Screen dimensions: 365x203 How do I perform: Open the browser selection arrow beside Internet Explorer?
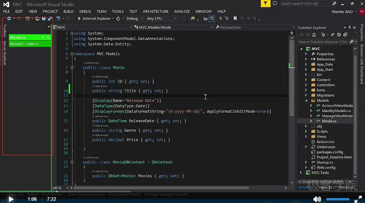coord(113,18)
